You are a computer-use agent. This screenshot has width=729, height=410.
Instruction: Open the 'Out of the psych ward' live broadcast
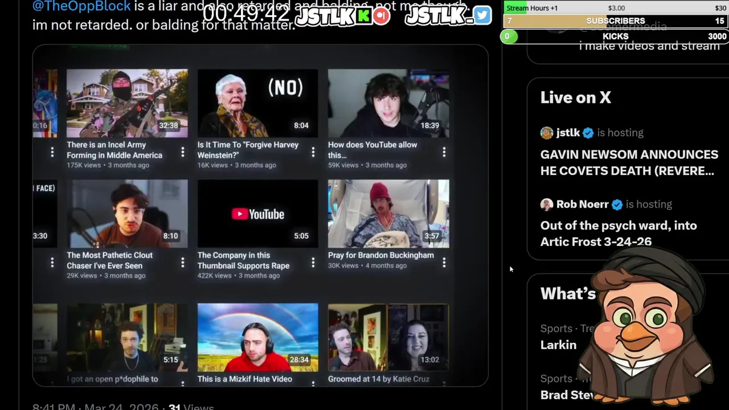pos(619,233)
